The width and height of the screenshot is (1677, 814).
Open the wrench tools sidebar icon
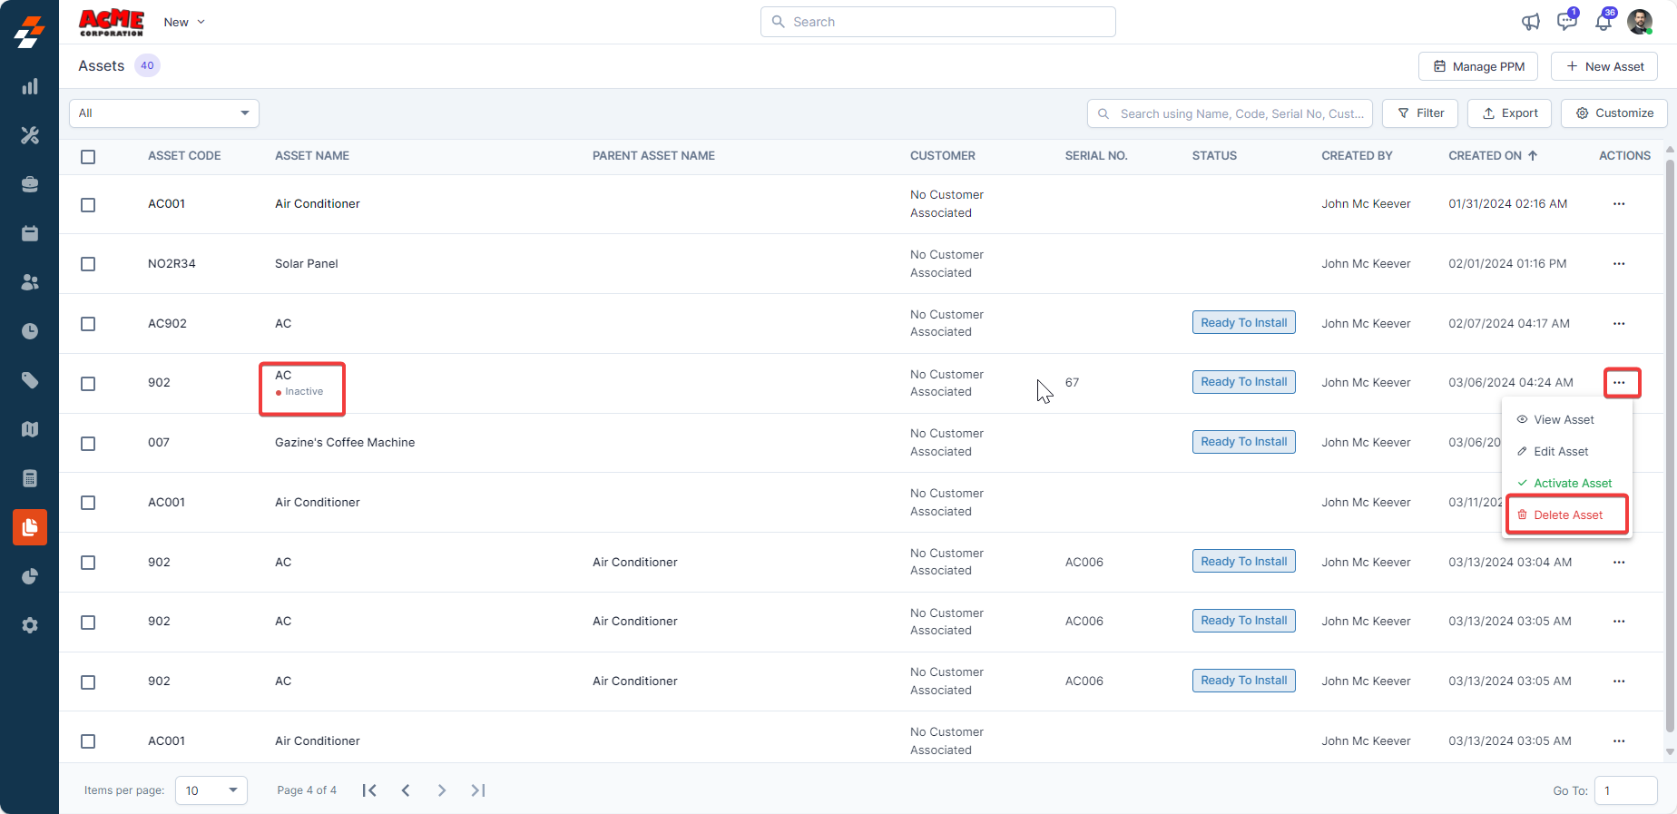click(x=30, y=136)
